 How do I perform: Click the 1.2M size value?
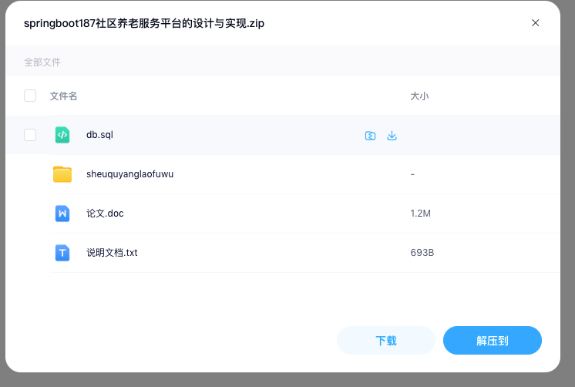[421, 213]
